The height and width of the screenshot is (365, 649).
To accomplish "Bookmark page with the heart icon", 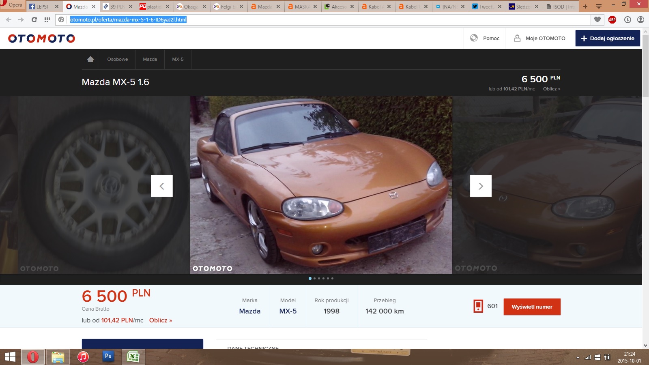I will 597,19.
